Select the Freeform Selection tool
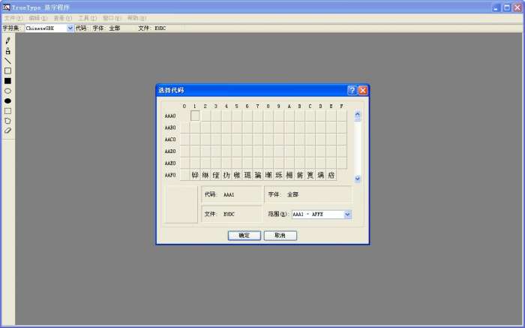Viewport: 525px width, 328px height. pos(7,120)
